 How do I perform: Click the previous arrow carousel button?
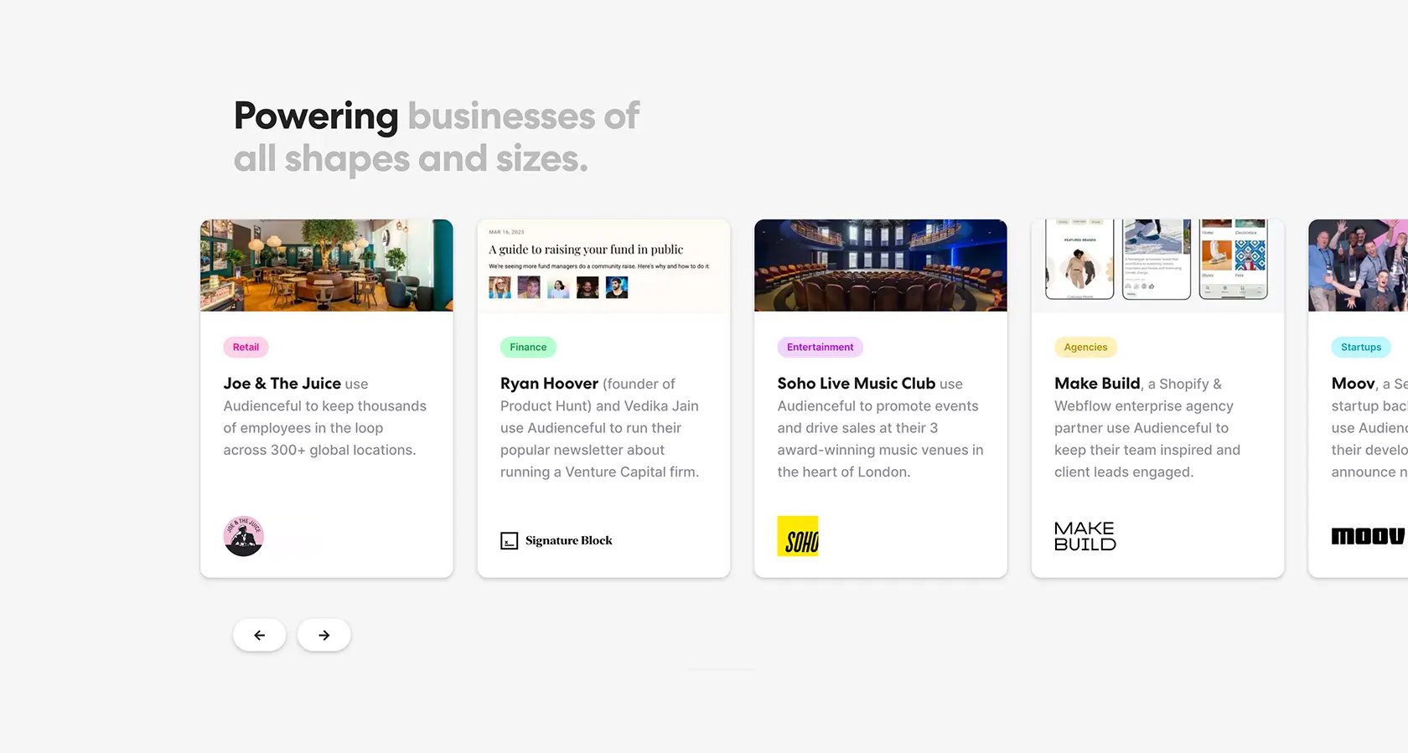pyautogui.click(x=259, y=635)
